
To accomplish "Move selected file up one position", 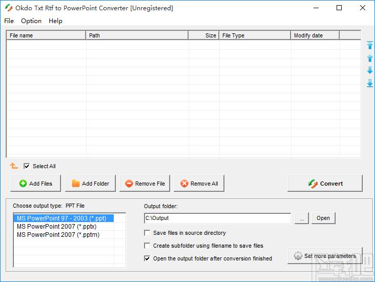I will pyautogui.click(x=370, y=58).
